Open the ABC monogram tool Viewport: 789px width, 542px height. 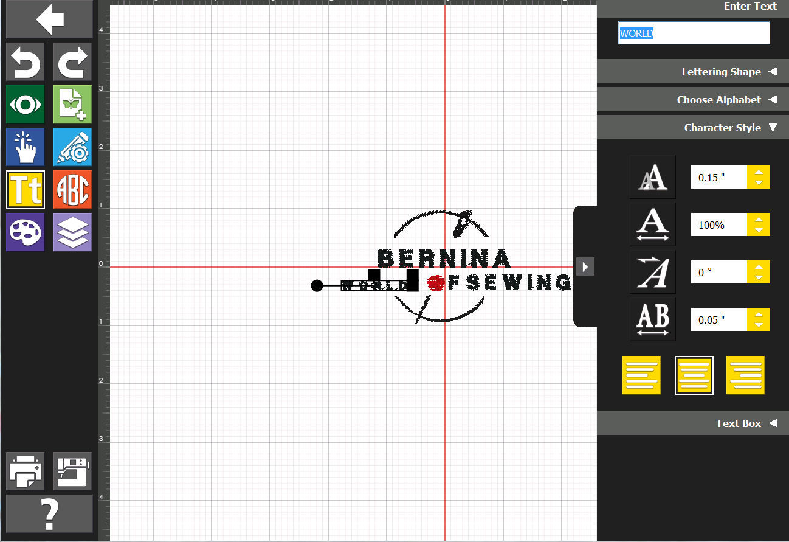tap(72, 190)
